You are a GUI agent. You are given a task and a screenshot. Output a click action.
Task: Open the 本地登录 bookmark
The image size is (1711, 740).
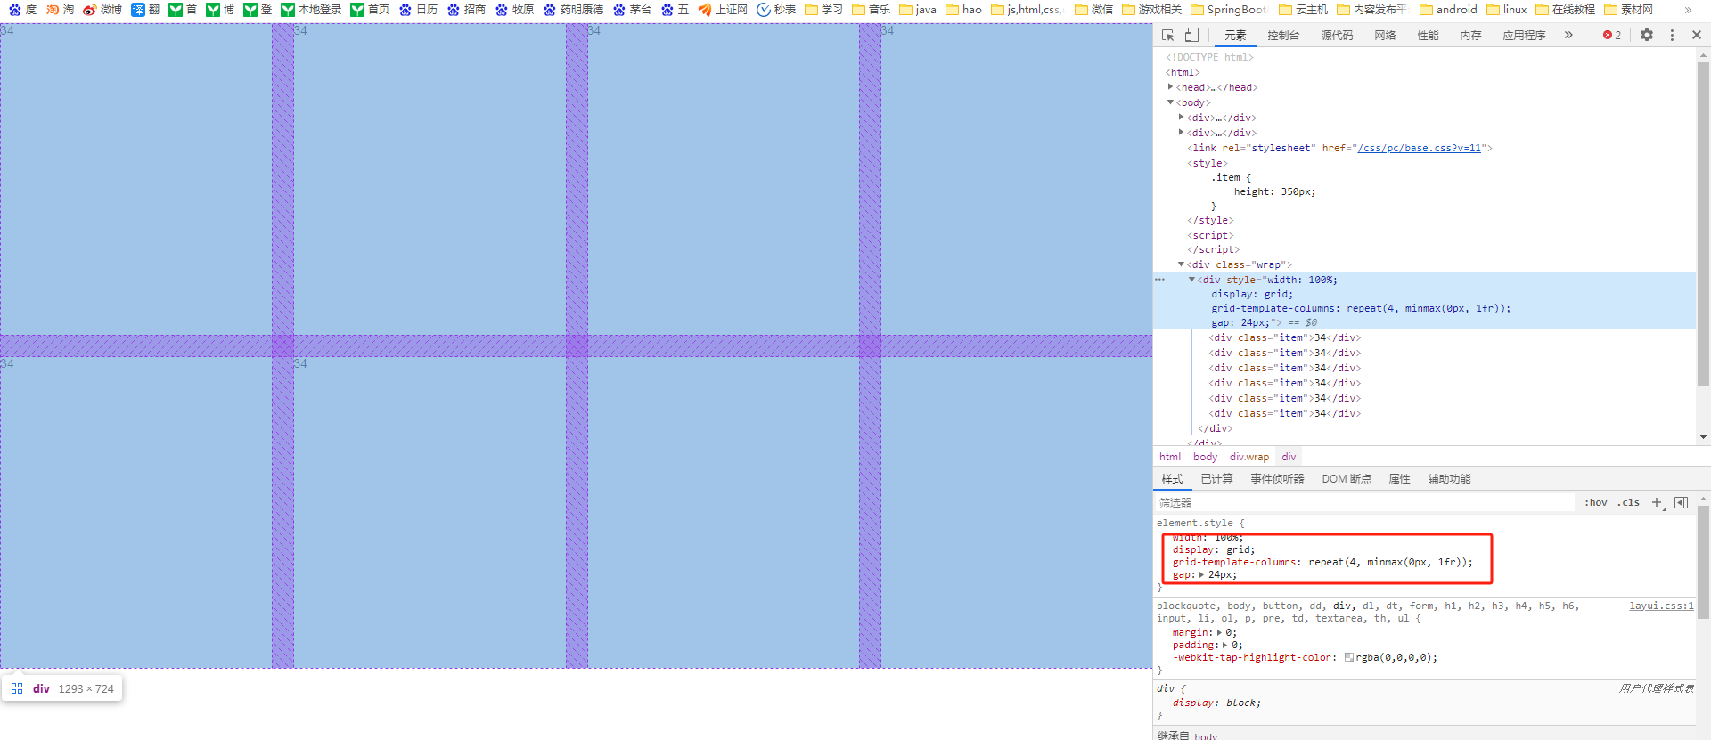click(311, 10)
